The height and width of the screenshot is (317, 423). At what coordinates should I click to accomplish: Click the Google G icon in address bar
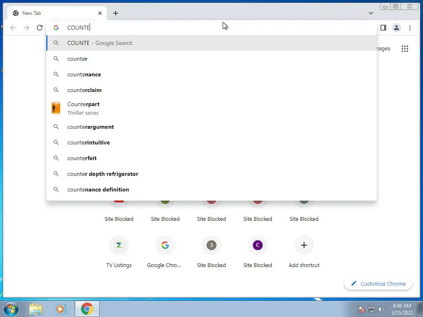[56, 28]
